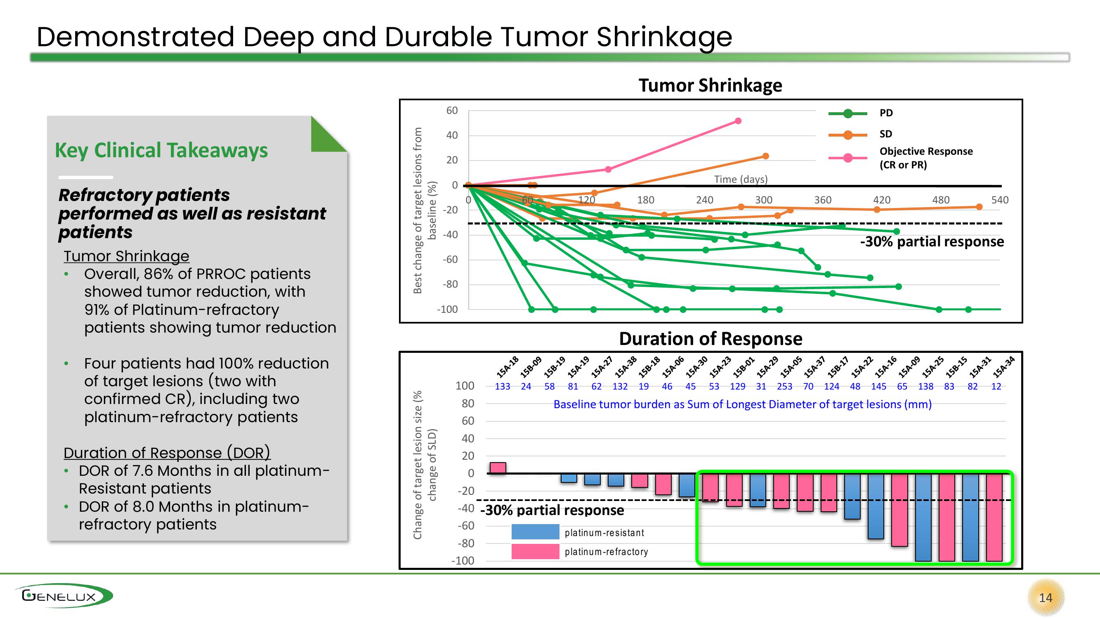The width and height of the screenshot is (1100, 619).
Task: Click patient ID label 15B-15
Action: coord(956,367)
